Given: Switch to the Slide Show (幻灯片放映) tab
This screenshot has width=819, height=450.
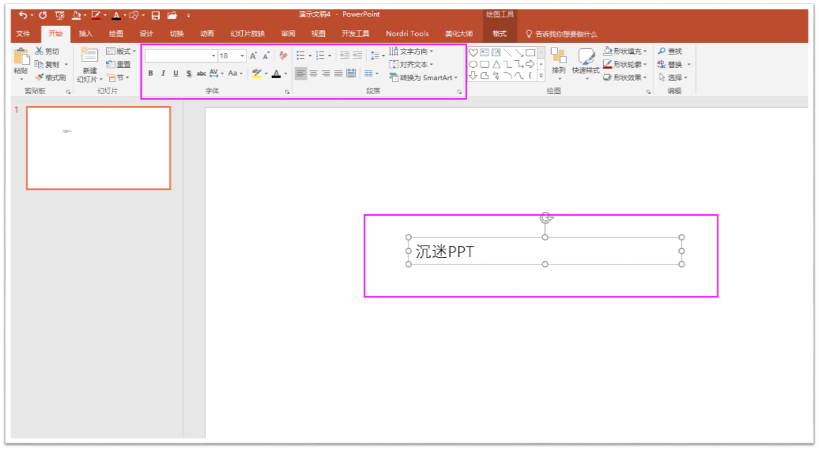Looking at the screenshot, I should point(248,34).
